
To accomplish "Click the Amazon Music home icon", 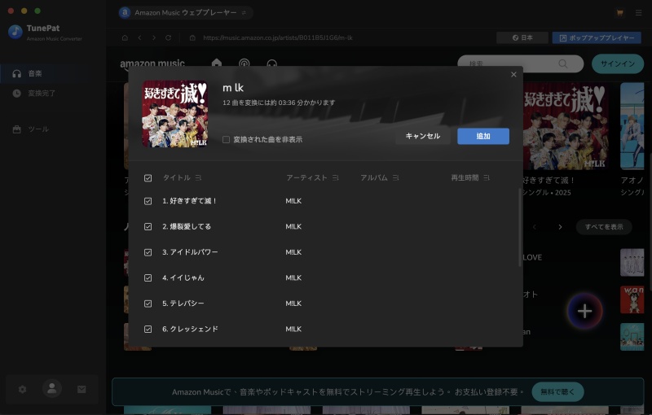I will tap(217, 63).
